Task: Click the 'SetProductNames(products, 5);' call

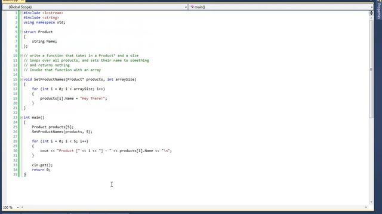Action: (62, 132)
